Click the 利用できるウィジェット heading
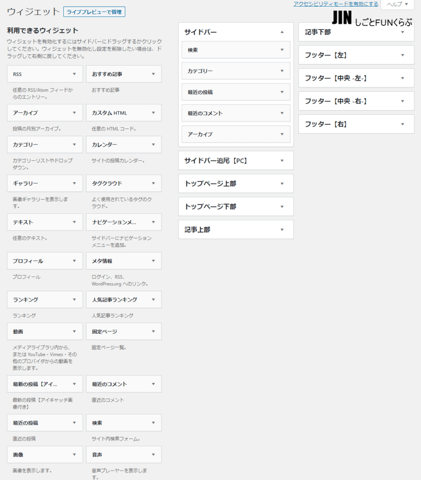 coord(43,30)
